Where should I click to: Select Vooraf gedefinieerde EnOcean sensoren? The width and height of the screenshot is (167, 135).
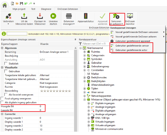pos(136,32)
